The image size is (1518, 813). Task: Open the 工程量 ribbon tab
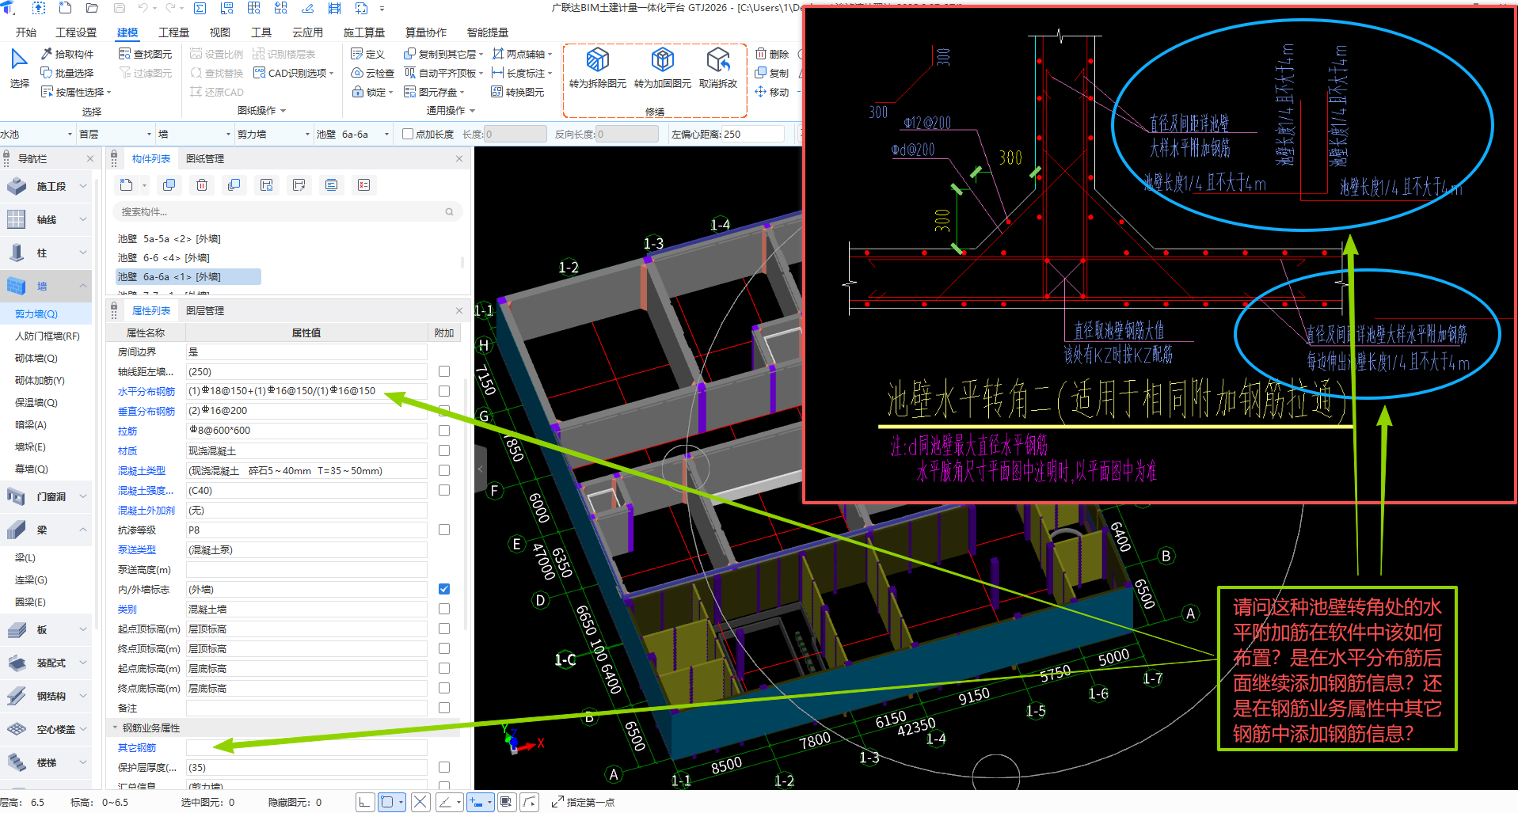click(x=173, y=32)
